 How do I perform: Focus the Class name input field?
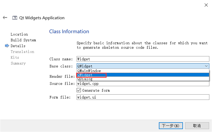point(143,59)
